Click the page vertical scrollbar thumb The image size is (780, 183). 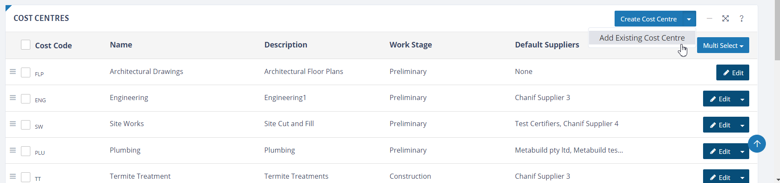[777, 30]
